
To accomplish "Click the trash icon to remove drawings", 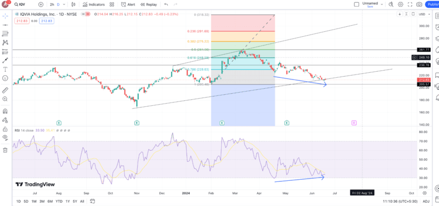I will (5, 150).
